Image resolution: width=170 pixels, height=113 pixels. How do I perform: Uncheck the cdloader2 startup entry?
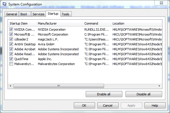click(x=11, y=39)
